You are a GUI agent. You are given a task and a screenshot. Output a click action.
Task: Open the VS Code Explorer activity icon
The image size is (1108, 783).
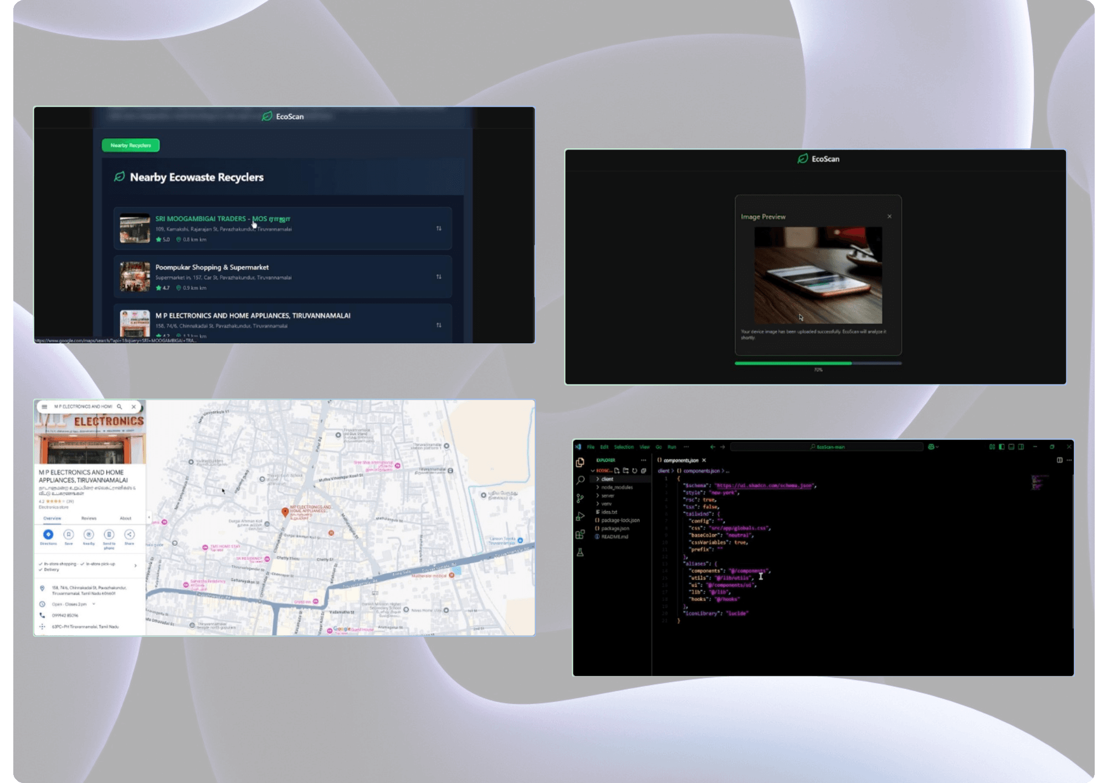tap(580, 462)
